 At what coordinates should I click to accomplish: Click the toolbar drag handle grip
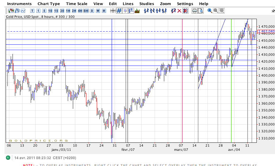point(7,11)
